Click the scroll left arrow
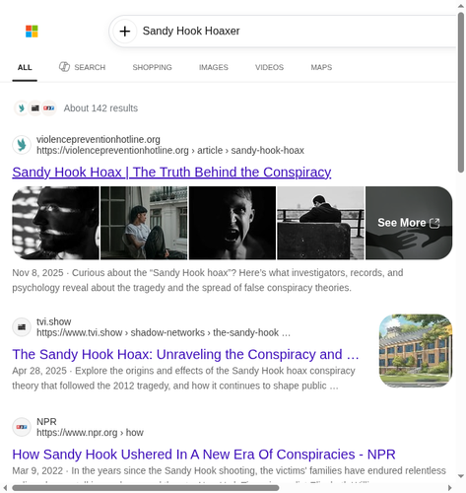 (5, 488)
